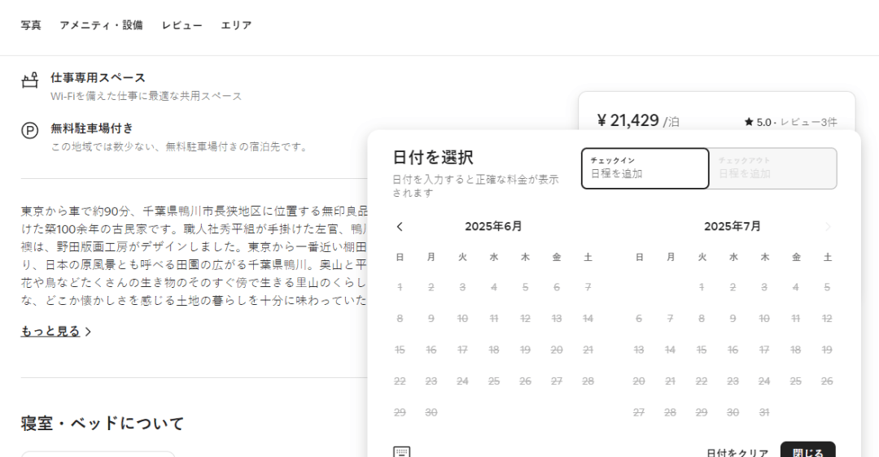This screenshot has height=457, width=879.
Task: Switch to the 写真 tab
Action: tap(31, 25)
